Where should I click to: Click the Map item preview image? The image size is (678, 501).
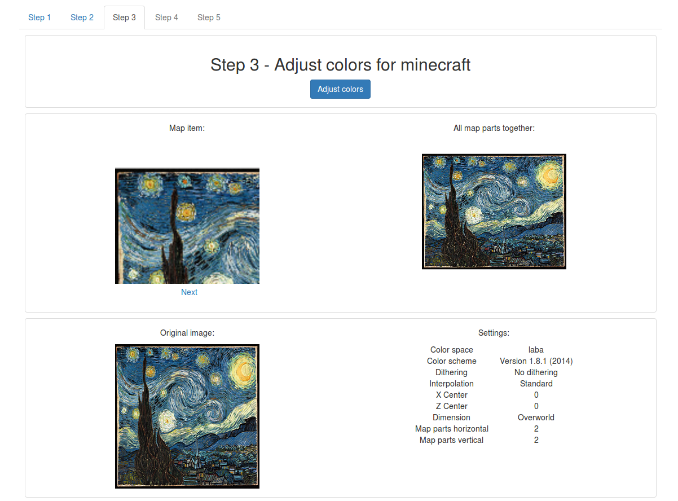point(187,226)
